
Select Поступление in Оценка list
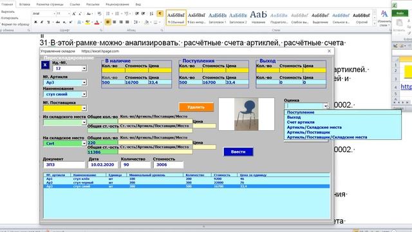tap(343, 112)
